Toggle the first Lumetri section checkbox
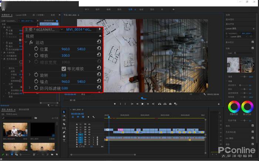259x161 pixels. click(253, 42)
